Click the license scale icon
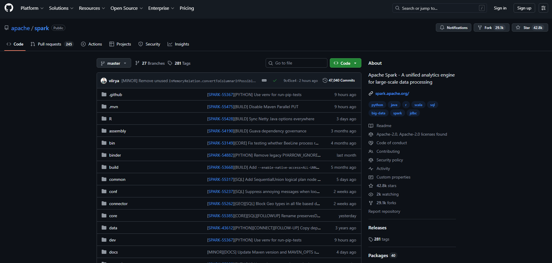The height and width of the screenshot is (263, 552). click(371, 134)
